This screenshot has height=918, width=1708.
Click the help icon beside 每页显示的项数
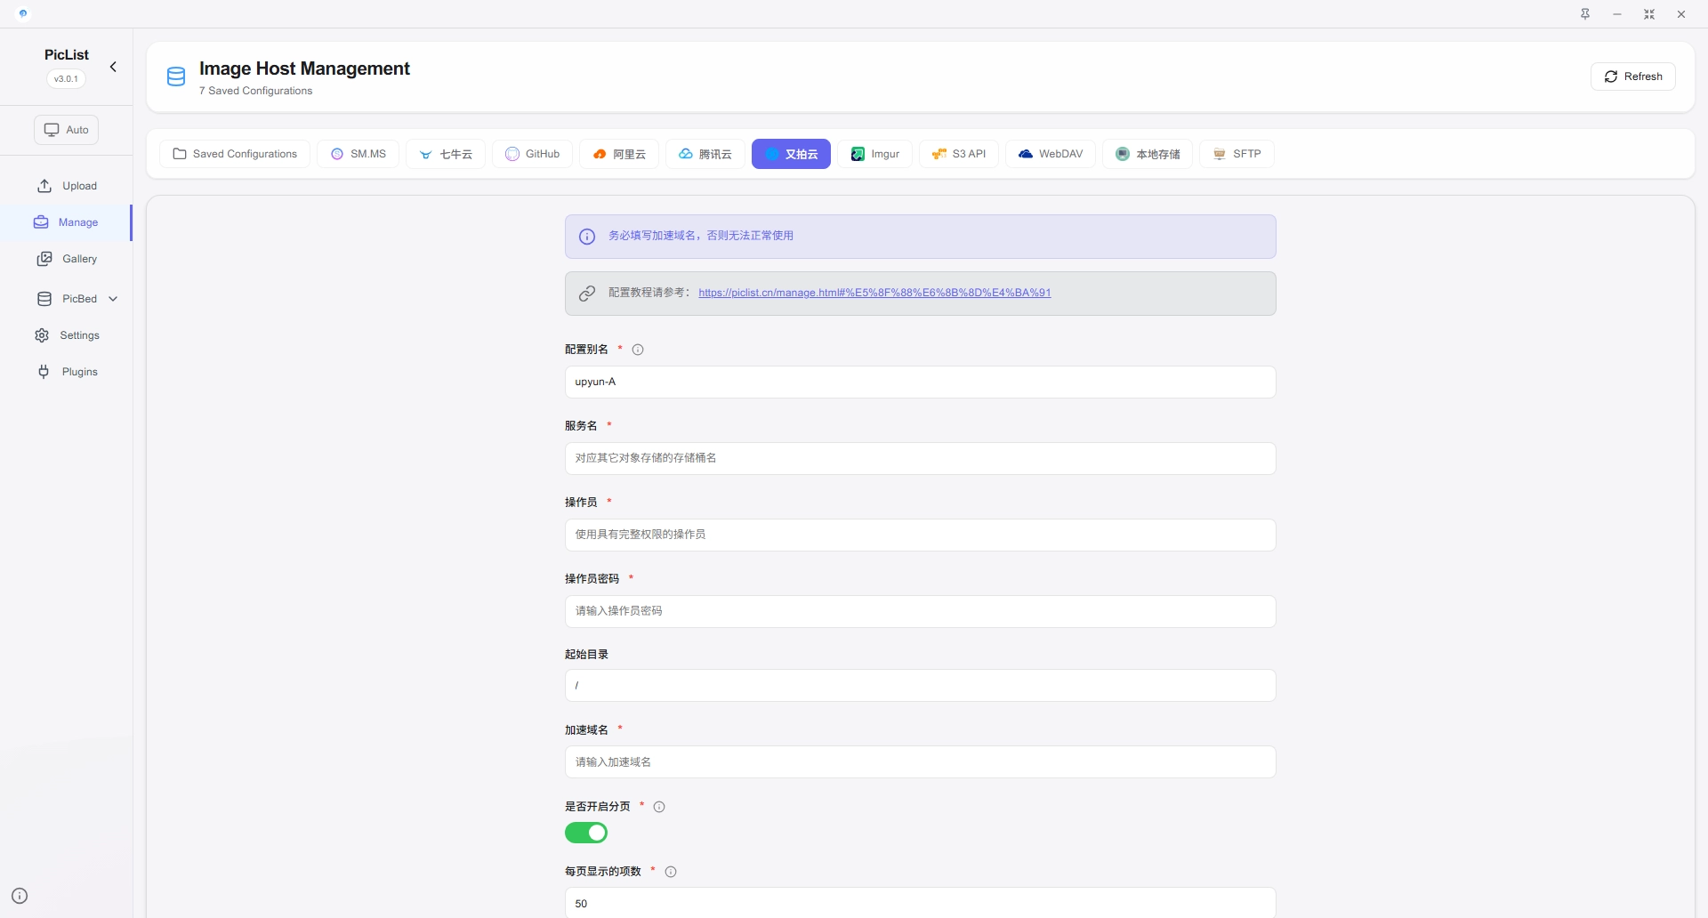pyautogui.click(x=671, y=872)
